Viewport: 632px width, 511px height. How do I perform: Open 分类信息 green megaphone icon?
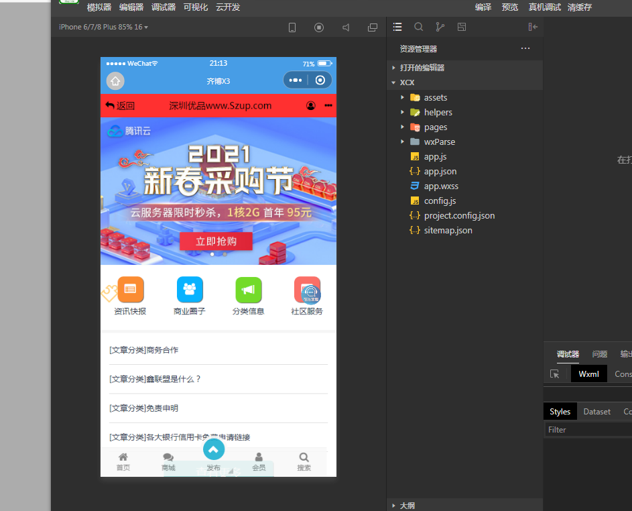pyautogui.click(x=248, y=290)
